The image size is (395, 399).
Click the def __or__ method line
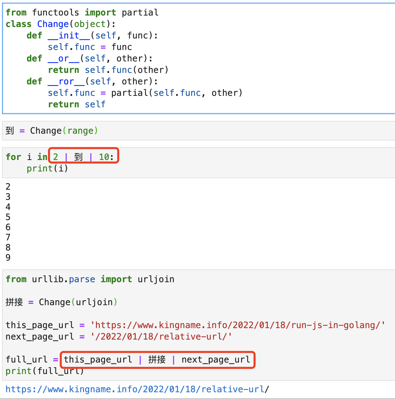[x=89, y=58]
